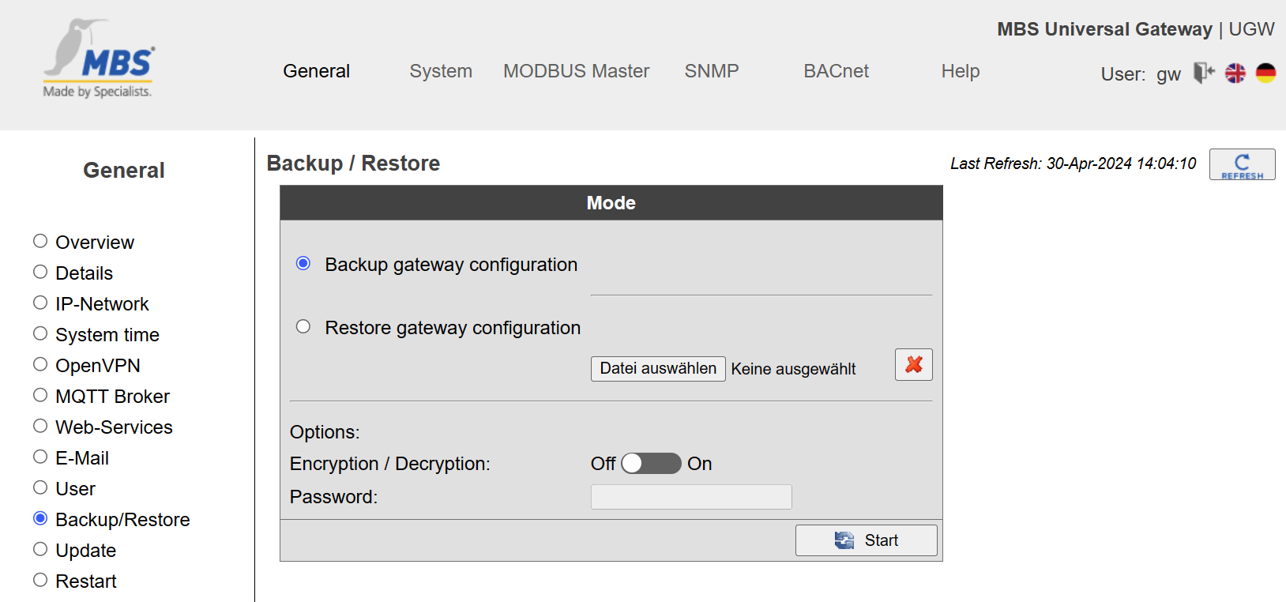Click the Refresh icon button
The width and height of the screenshot is (1286, 602).
tap(1242, 164)
